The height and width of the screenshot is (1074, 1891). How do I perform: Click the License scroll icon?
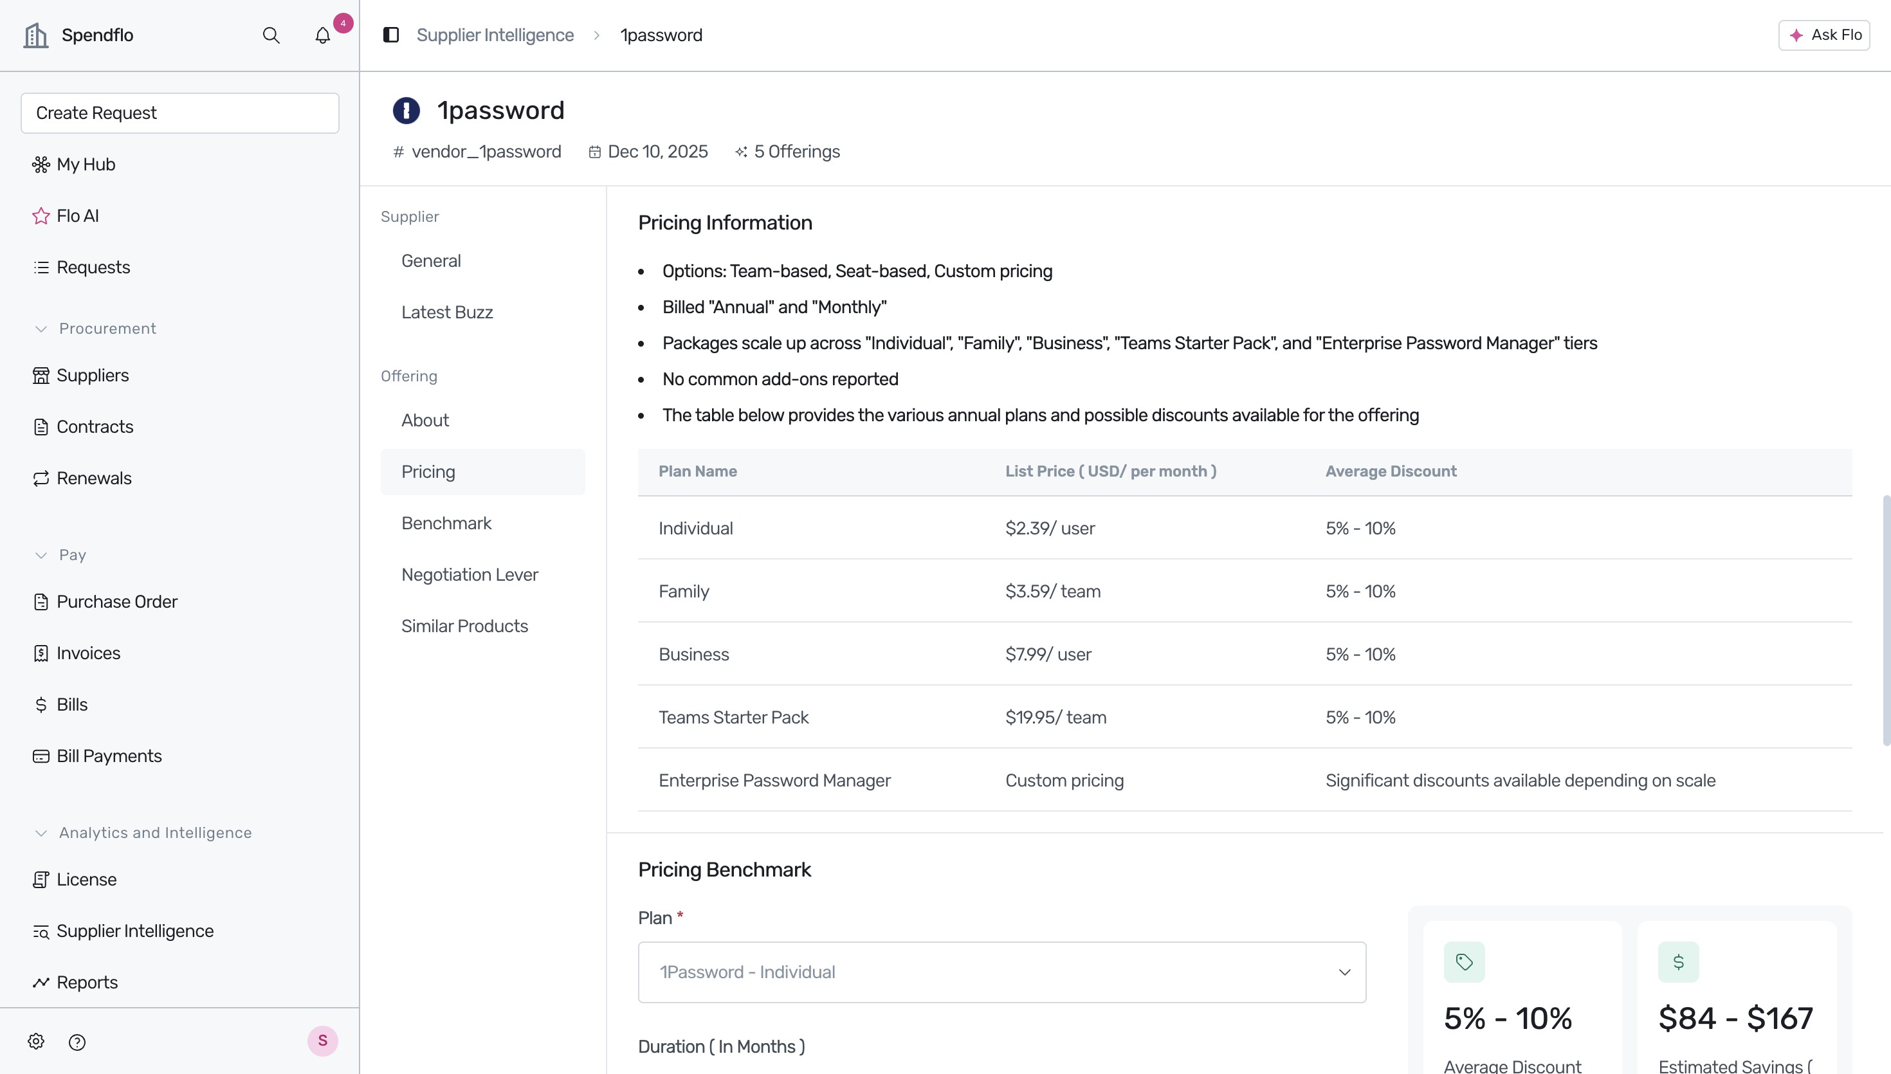click(41, 879)
